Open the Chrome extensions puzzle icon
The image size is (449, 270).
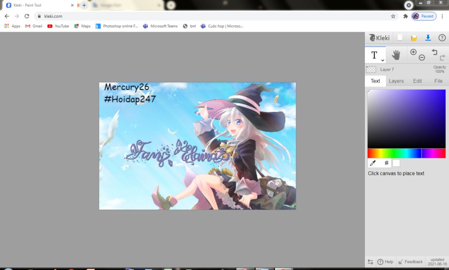tap(405, 16)
